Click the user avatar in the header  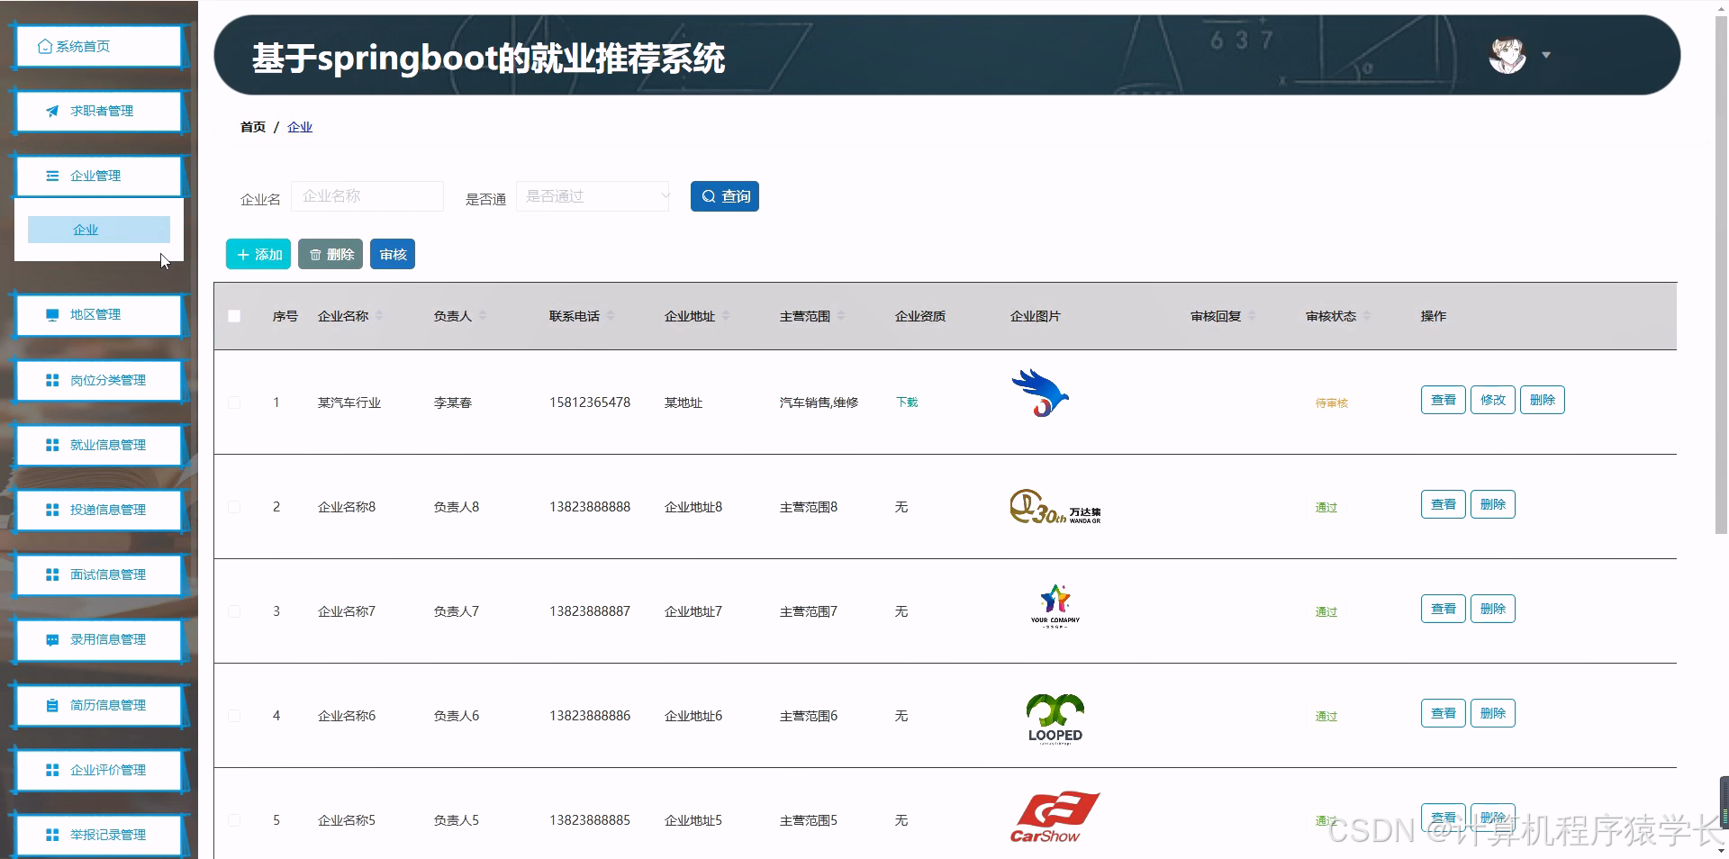pyautogui.click(x=1507, y=55)
